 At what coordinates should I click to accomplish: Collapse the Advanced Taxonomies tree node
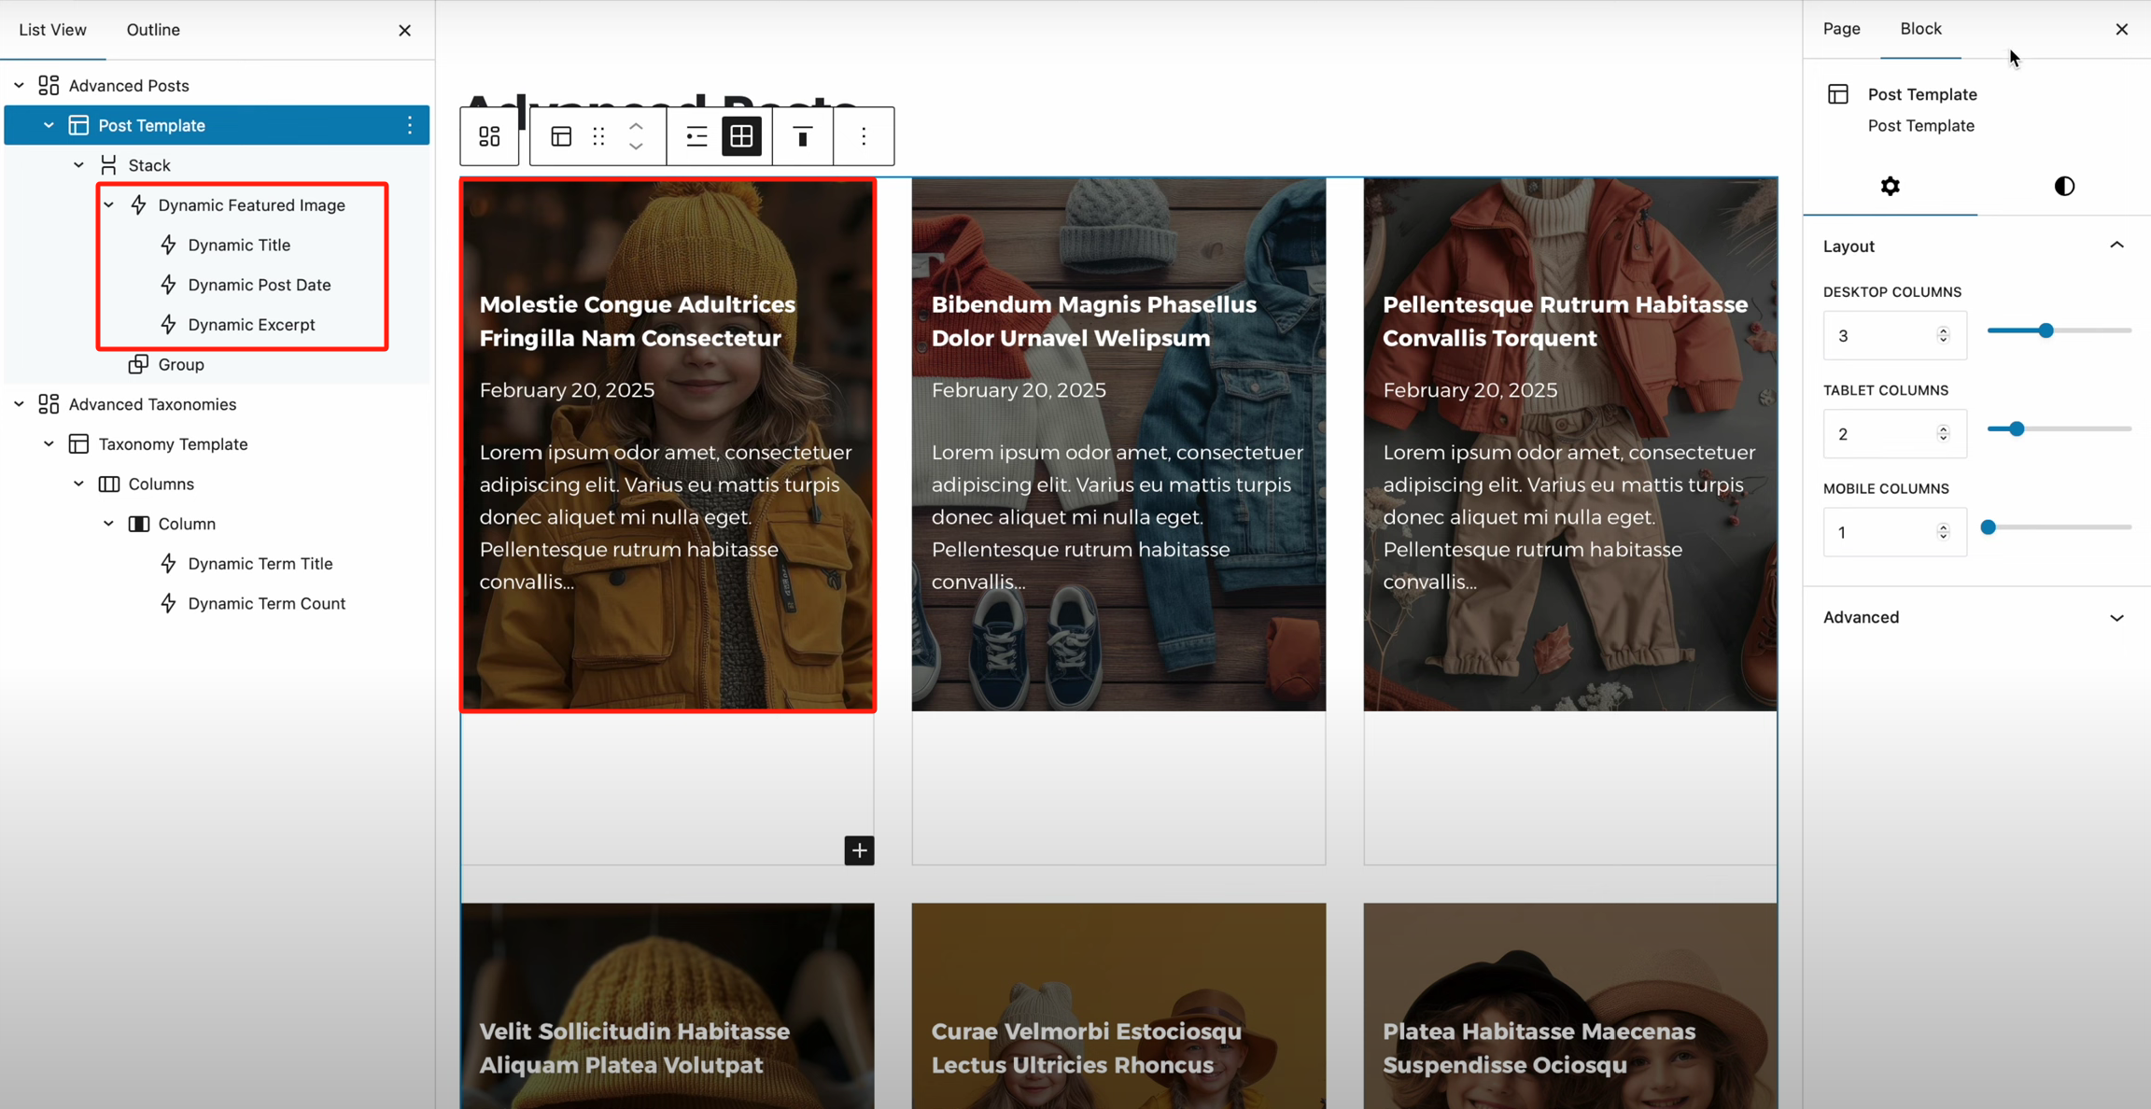pyautogui.click(x=19, y=404)
